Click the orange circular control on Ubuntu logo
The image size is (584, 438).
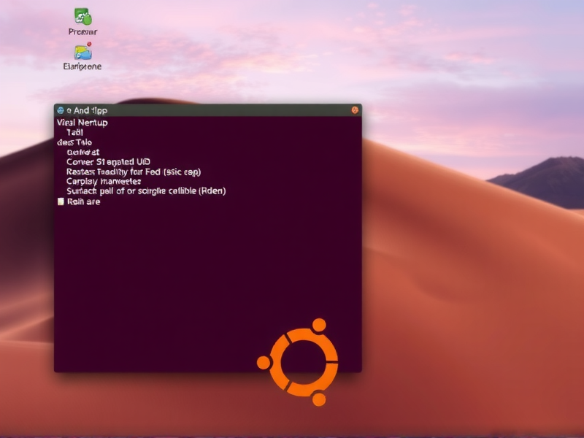click(319, 326)
